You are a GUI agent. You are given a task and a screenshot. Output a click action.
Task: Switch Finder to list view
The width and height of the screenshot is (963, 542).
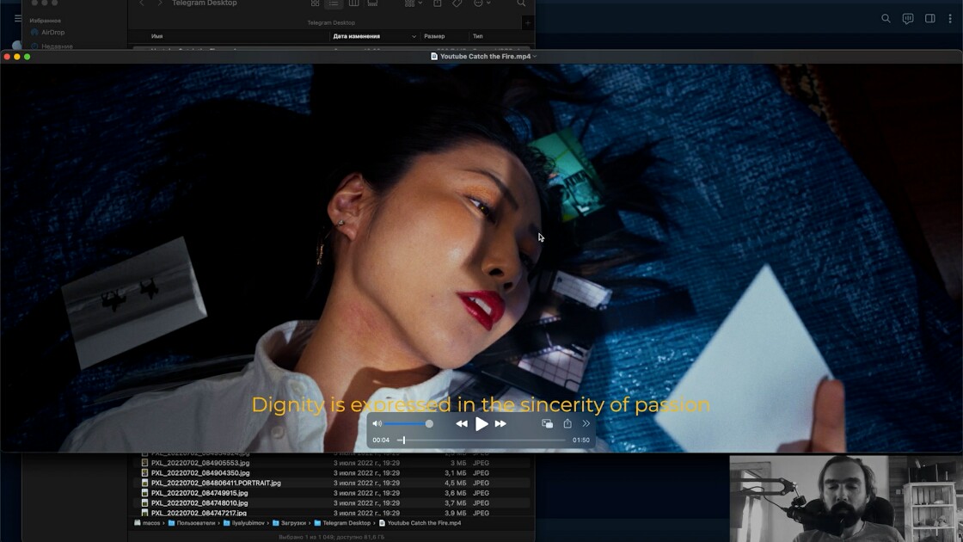tap(334, 3)
